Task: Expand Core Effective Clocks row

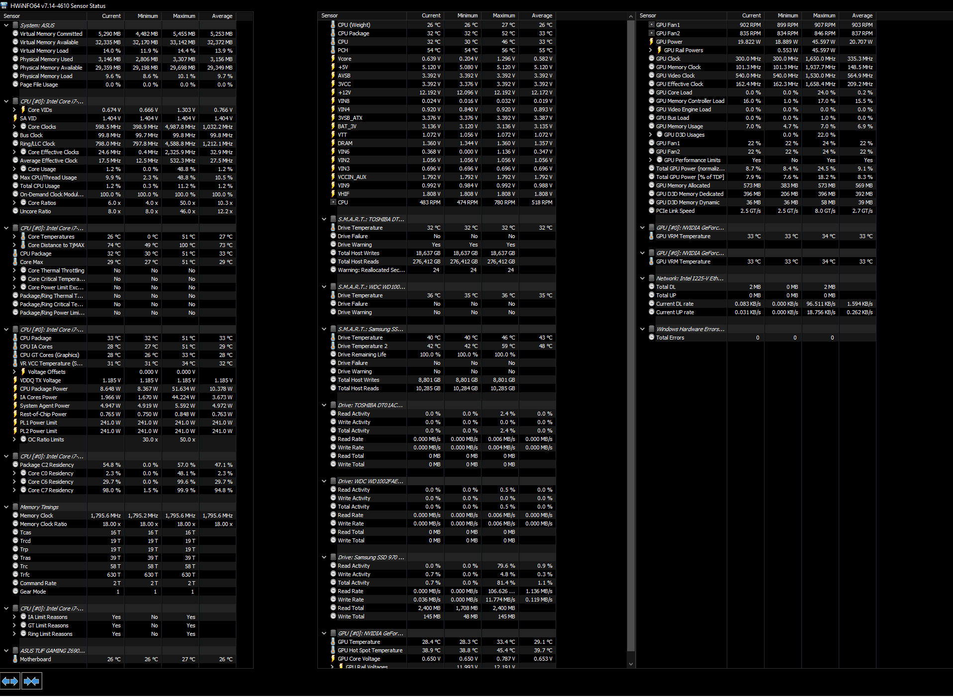Action: (14, 152)
